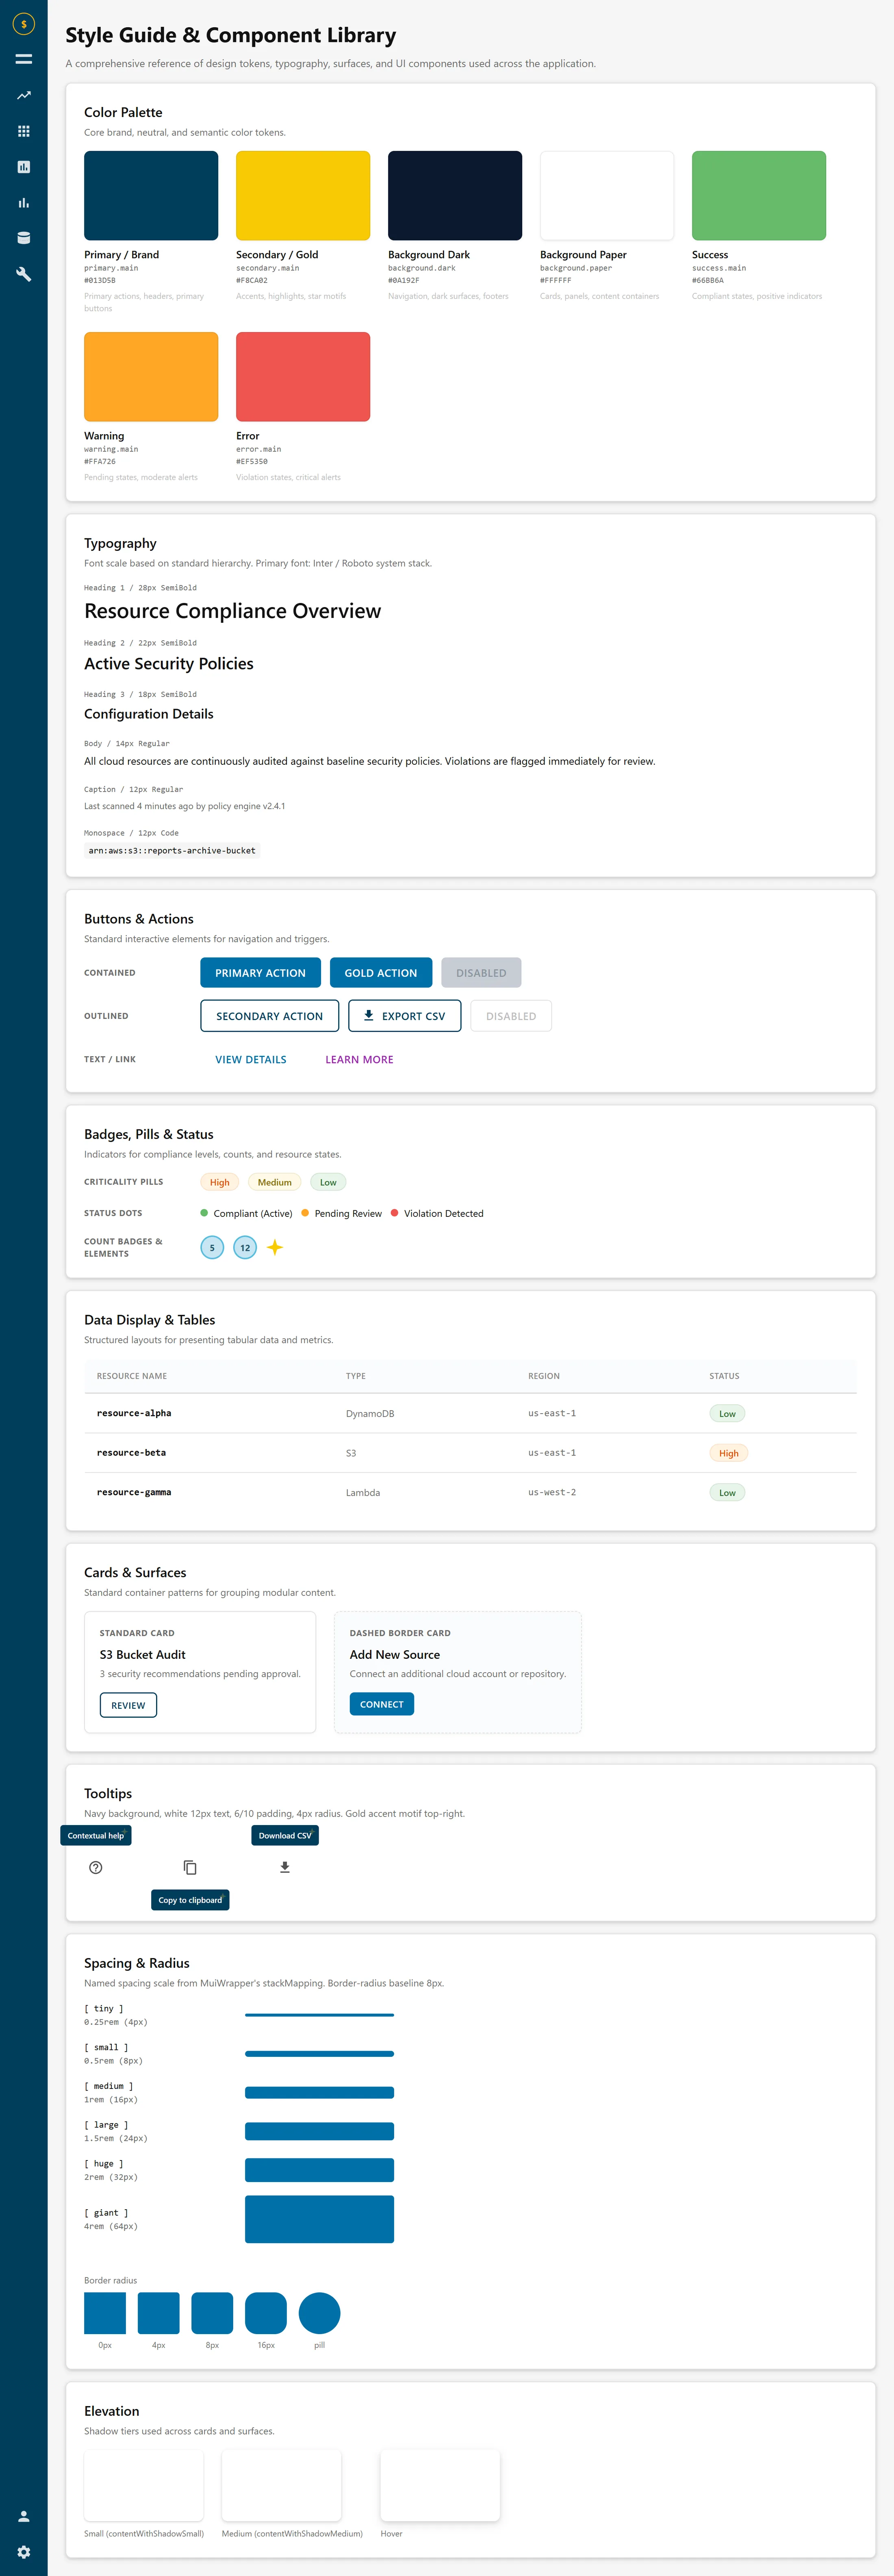This screenshot has width=894, height=2576.
Task: Click the Lambda type cell
Action: point(363,1492)
